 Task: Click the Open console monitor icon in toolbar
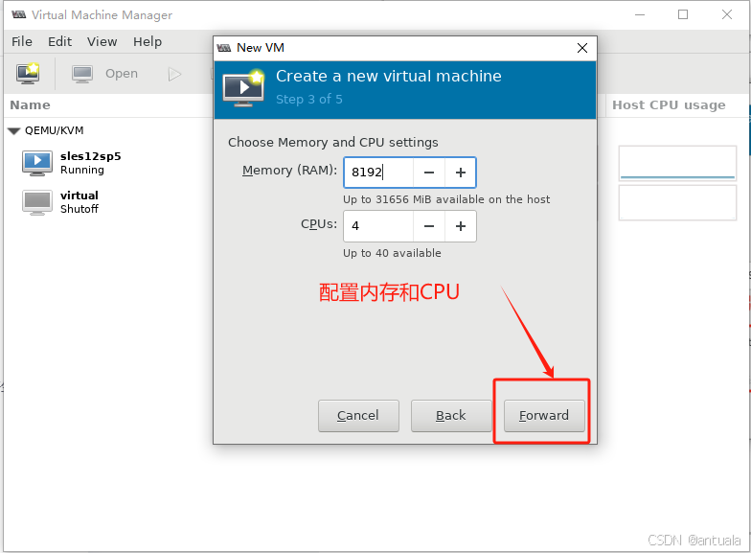(82, 75)
